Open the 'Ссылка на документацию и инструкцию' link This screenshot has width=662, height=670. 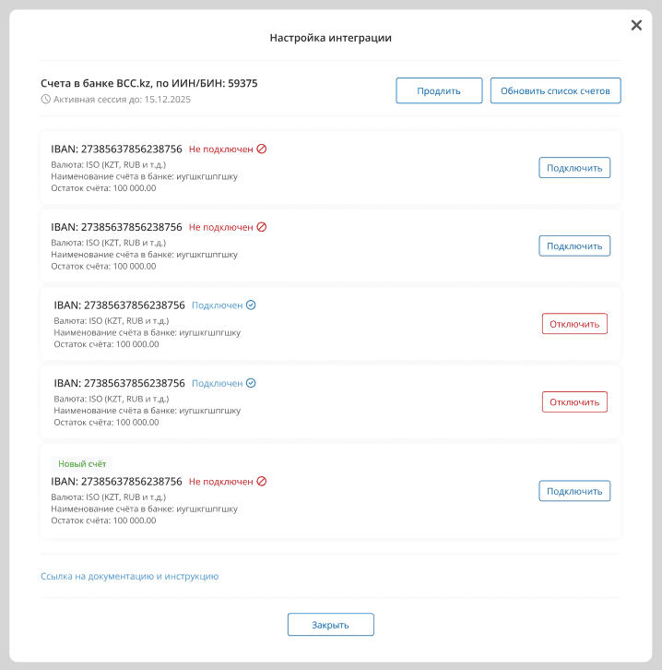pos(129,577)
